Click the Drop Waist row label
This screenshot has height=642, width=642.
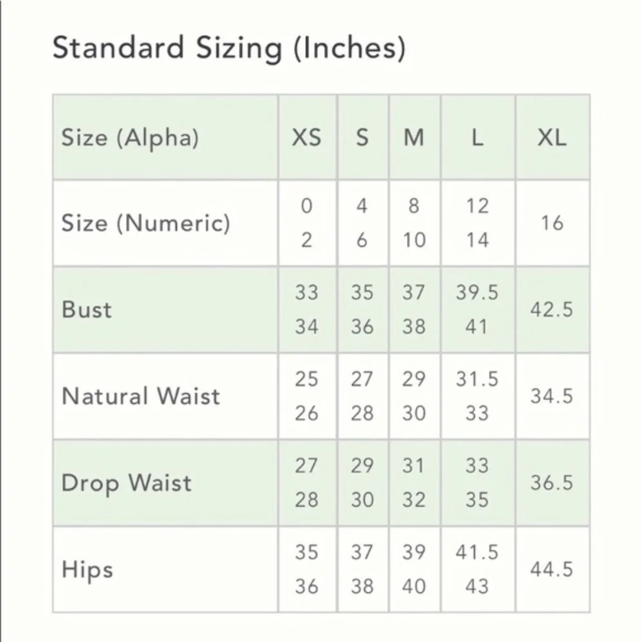126,483
